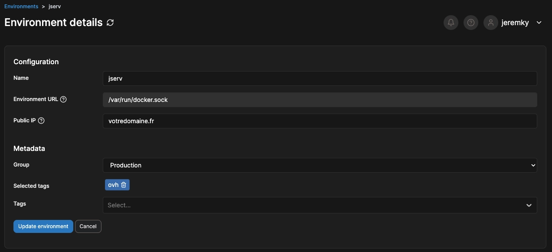Click inside the Tags Select... box
The height and width of the screenshot is (252, 552).
click(312, 205)
